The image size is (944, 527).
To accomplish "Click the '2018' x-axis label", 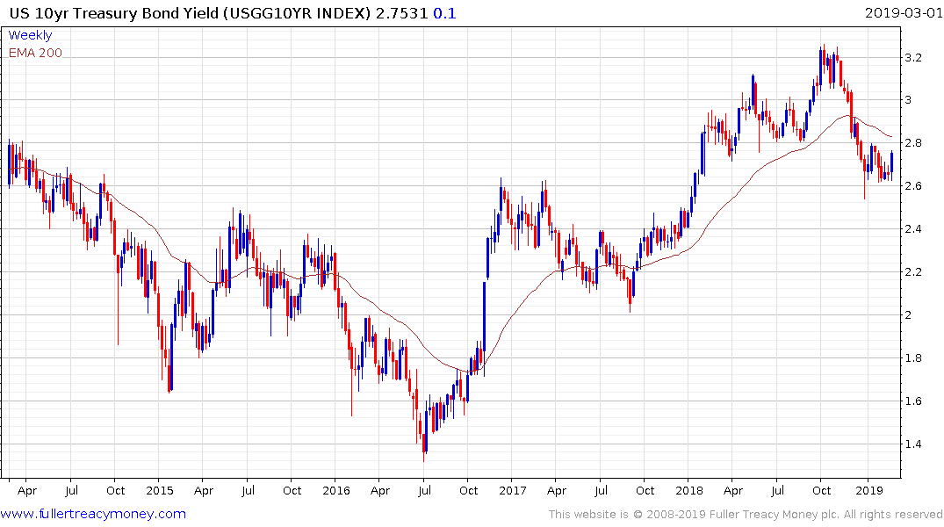I will tap(688, 491).
